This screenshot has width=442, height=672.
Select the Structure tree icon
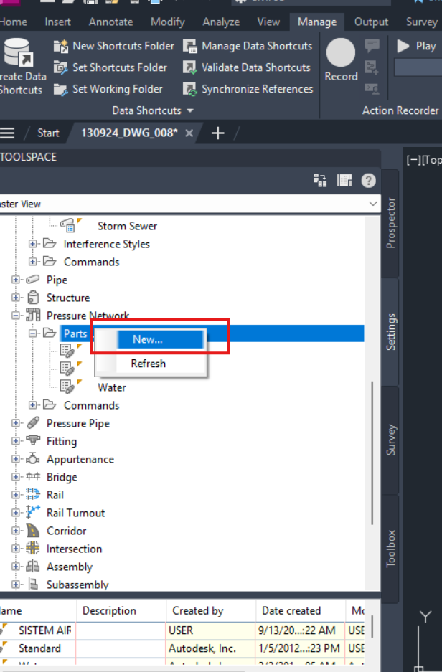(33, 298)
